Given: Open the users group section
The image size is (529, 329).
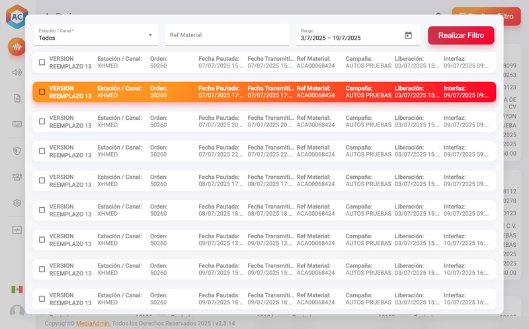Looking at the screenshot, I should click(17, 177).
